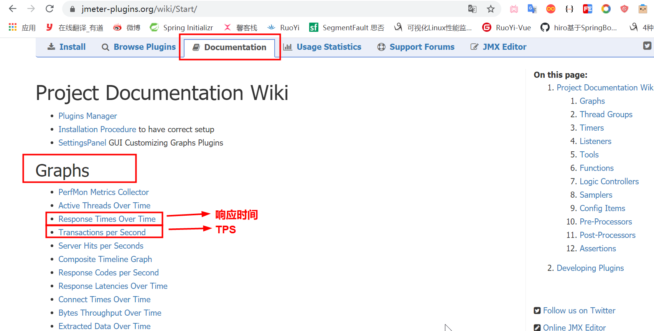Jump to Logic Controllers in the outline

pyautogui.click(x=609, y=181)
